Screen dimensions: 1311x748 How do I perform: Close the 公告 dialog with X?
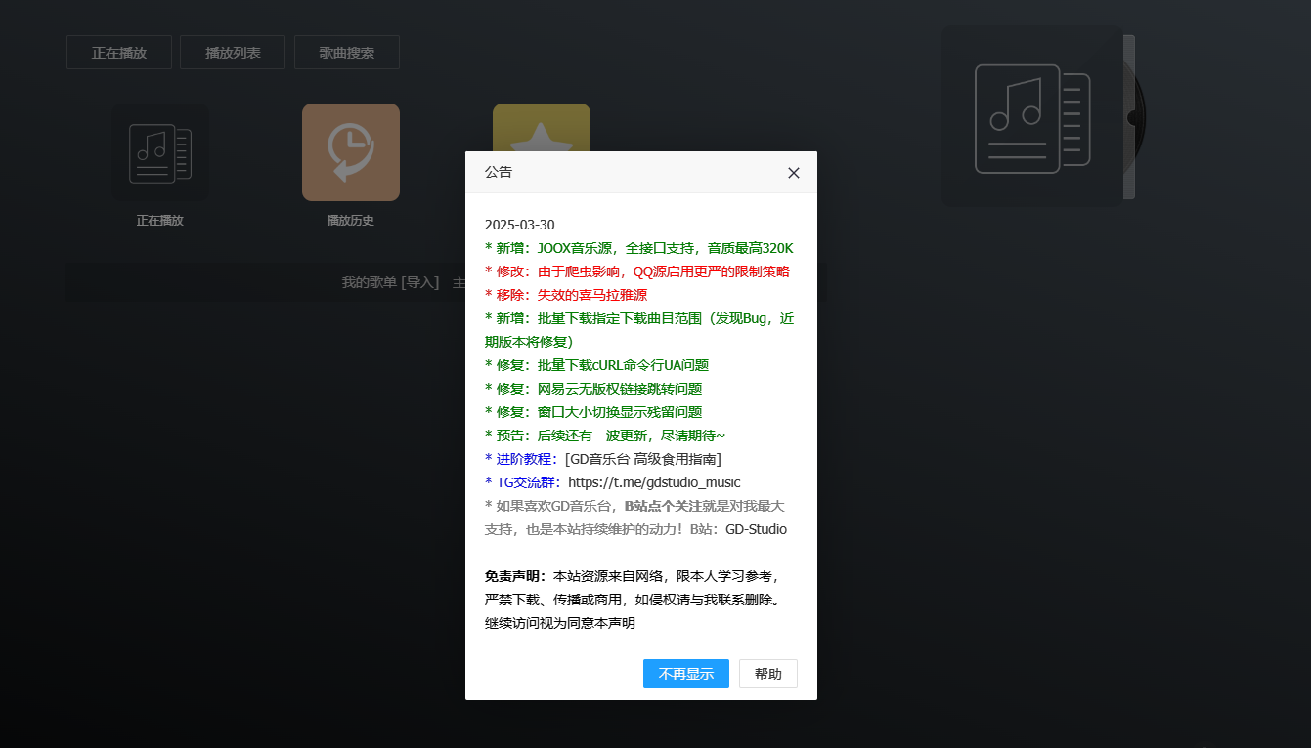tap(793, 173)
